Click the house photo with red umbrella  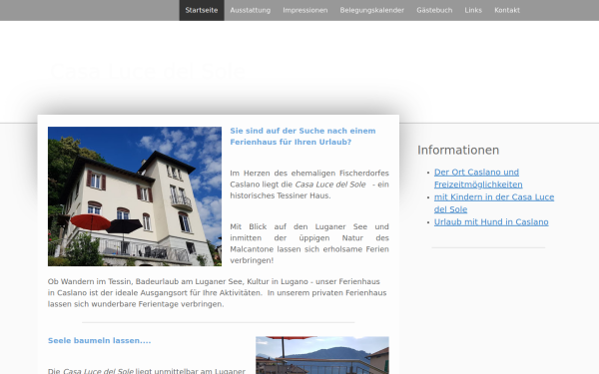(x=135, y=196)
